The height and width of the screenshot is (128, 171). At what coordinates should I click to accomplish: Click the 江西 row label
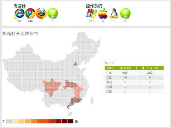(x=109, y=91)
